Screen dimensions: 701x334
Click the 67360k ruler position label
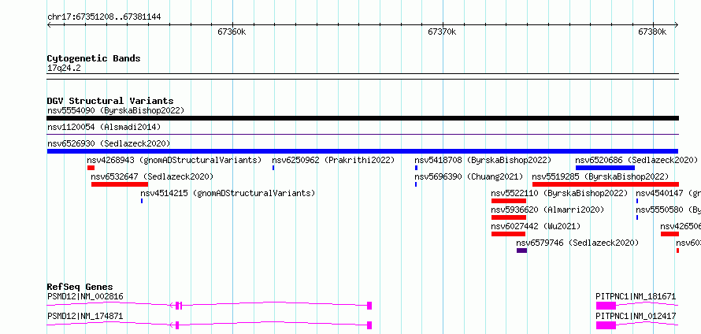pos(232,32)
